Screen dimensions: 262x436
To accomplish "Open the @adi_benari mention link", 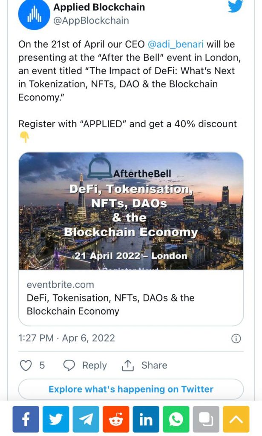I will 176,44.
